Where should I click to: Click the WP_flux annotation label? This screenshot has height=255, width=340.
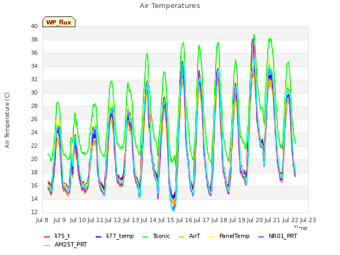[59, 22]
